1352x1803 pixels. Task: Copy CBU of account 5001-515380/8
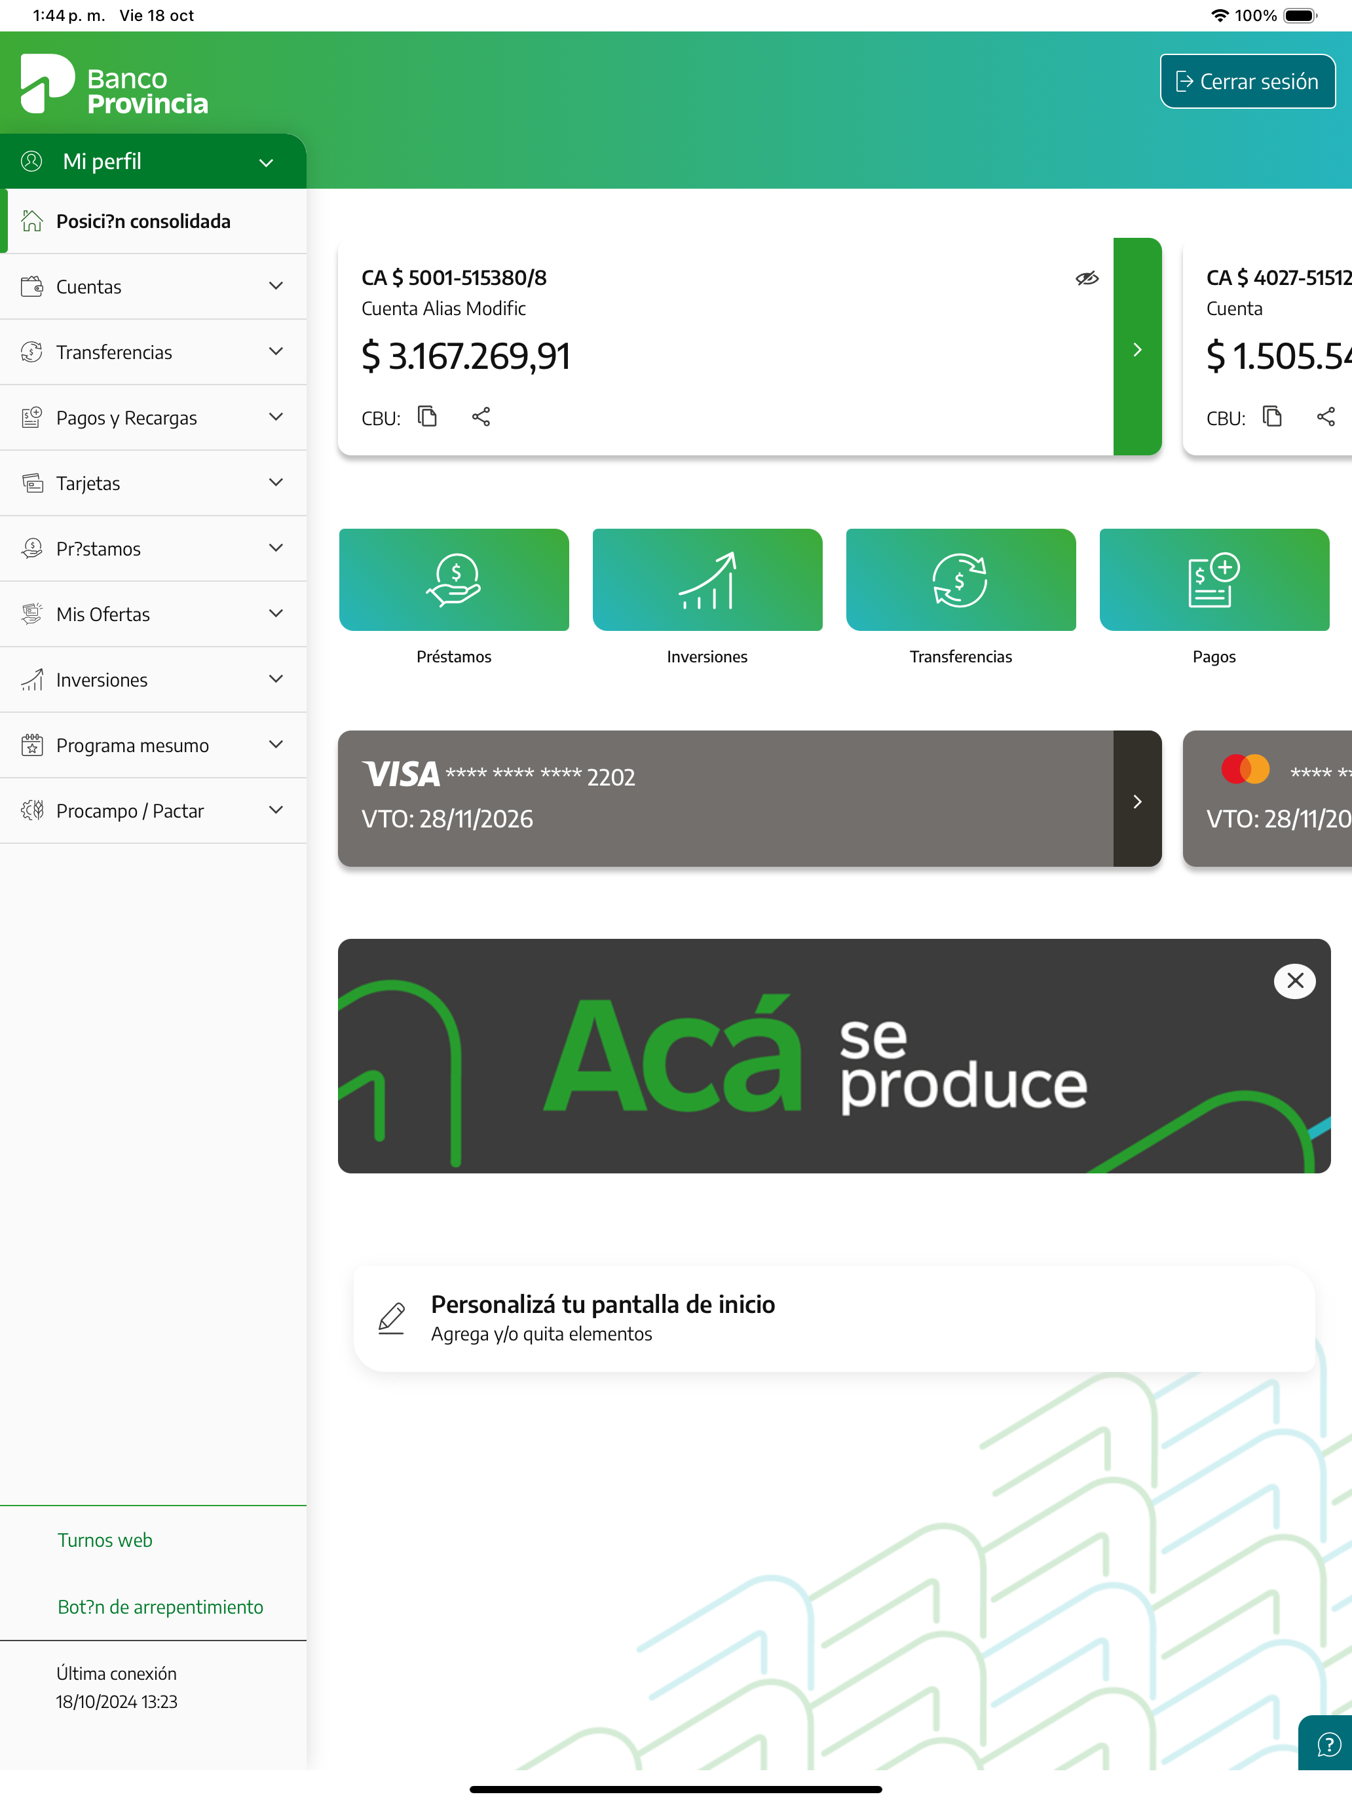[427, 417]
